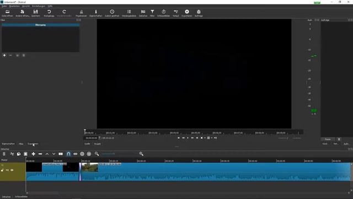Open the Datei menu
Viewport: 353px width, 199px height.
click(4, 6)
